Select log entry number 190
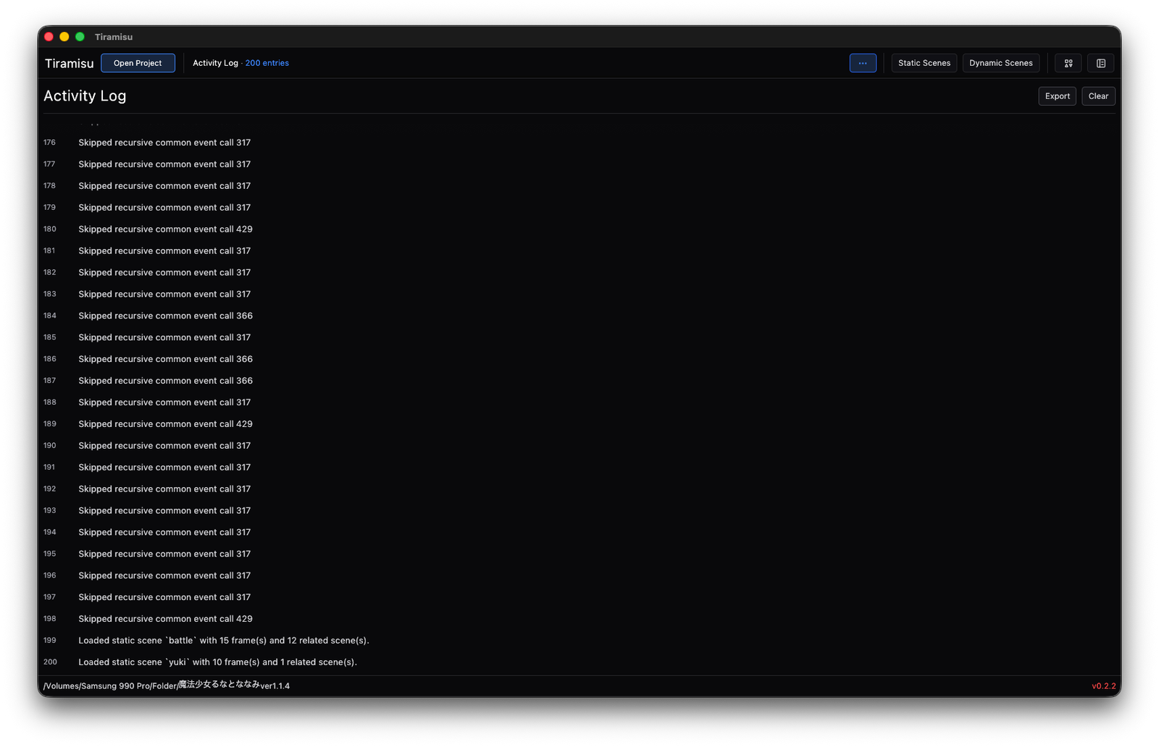 click(x=579, y=446)
